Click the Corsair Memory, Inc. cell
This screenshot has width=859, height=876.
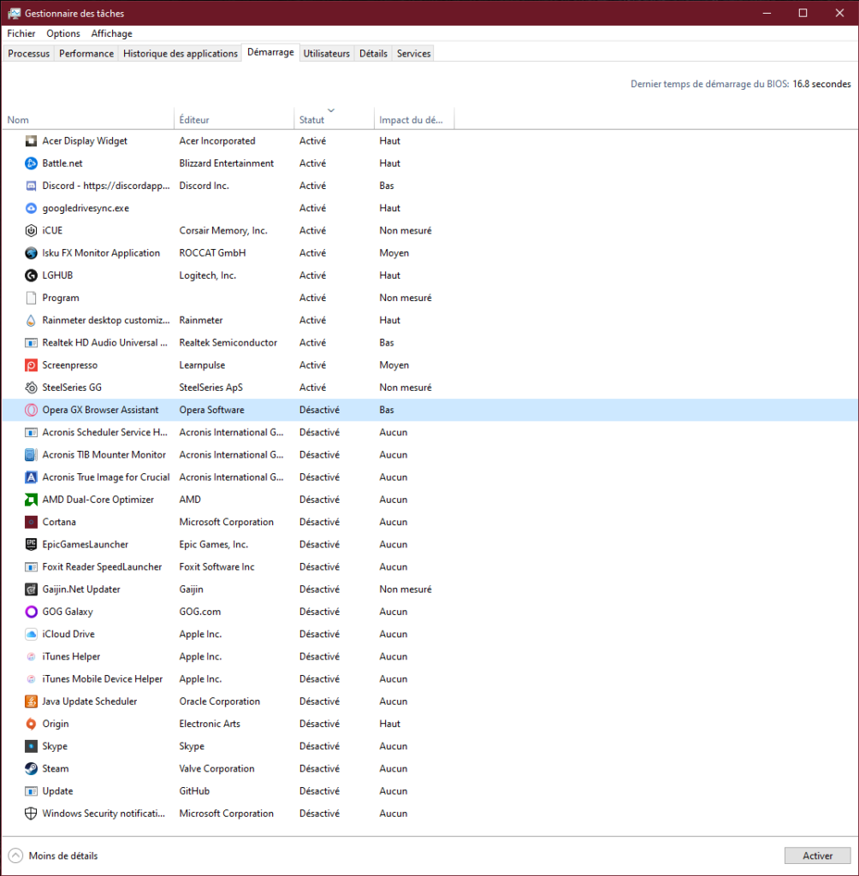223,230
